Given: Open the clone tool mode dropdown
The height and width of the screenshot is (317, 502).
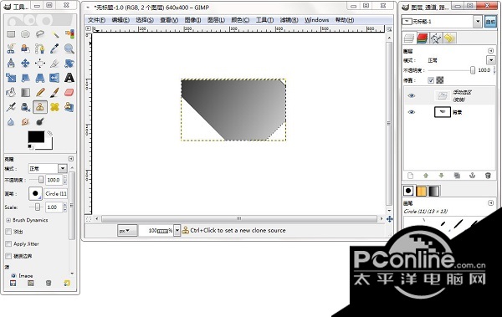Looking at the screenshot, I should tap(63, 168).
